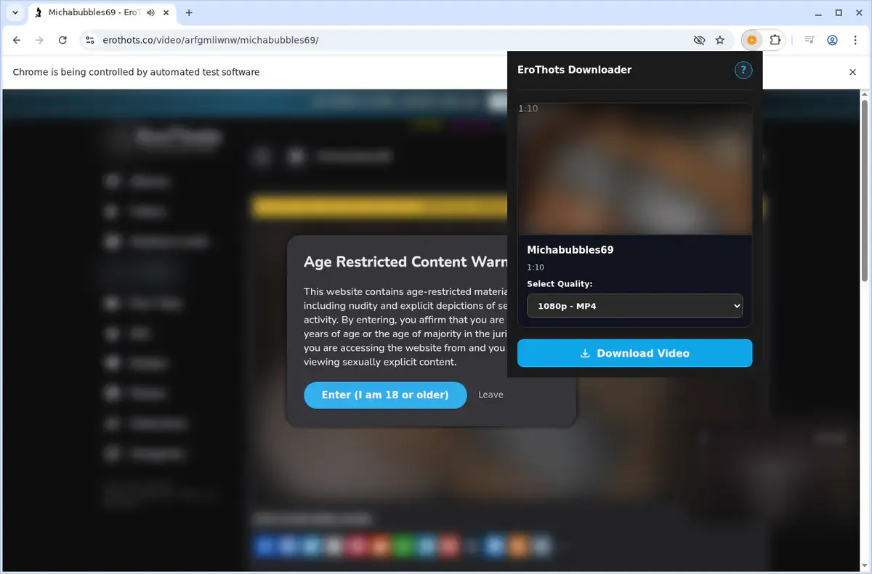Viewport: 872px width, 574px height.
Task: Close the Michabubbles69 tab
Action: pos(166,12)
